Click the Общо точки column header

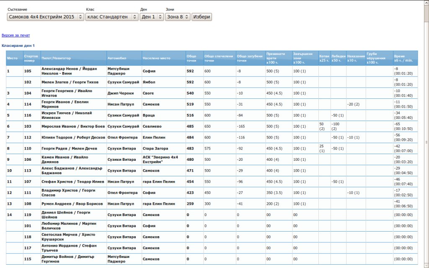191,58
